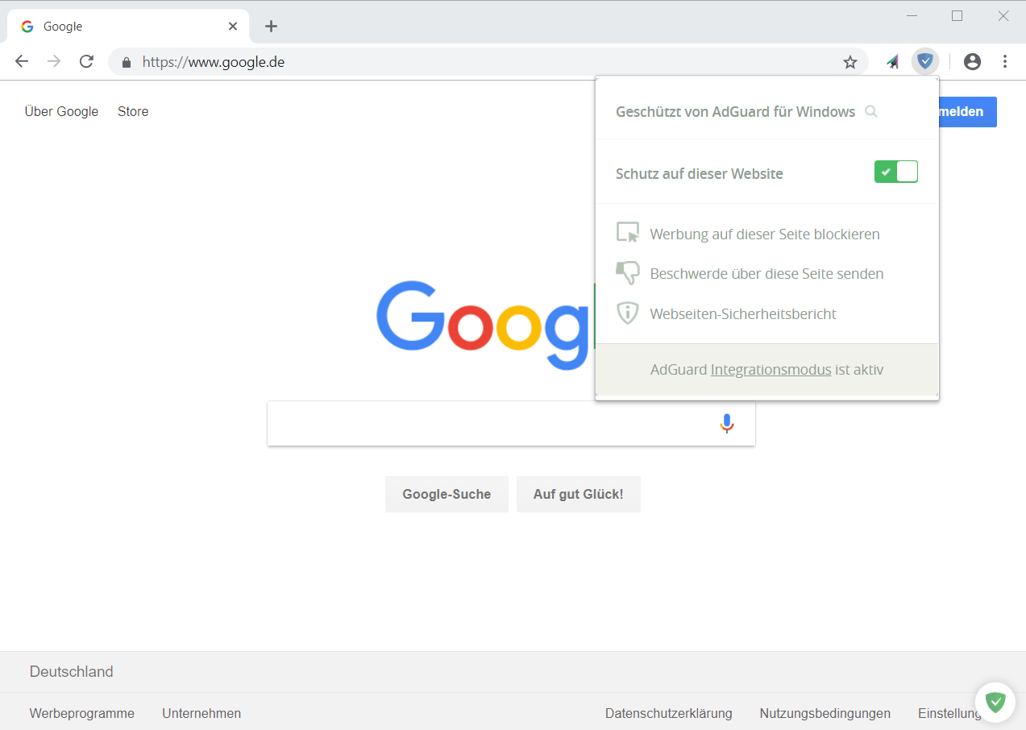Open the Über Google link
Image resolution: width=1026 pixels, height=730 pixels.
(x=61, y=111)
